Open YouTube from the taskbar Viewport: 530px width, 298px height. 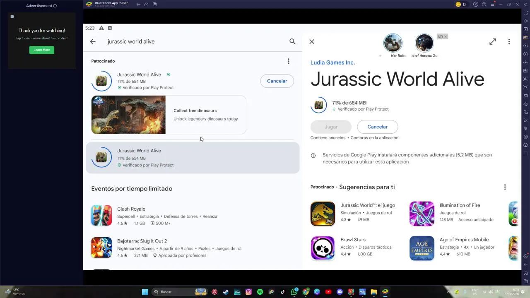pos(328,292)
